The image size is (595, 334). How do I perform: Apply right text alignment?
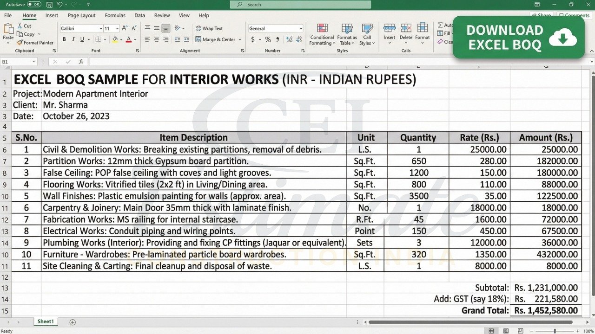166,39
